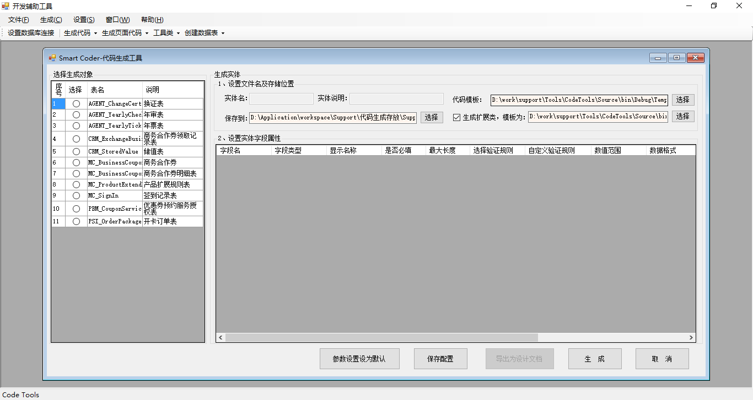Click the 字段类型 column header
The image size is (753, 400).
(299, 150)
